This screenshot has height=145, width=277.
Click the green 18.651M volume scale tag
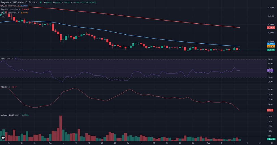coord(271,139)
